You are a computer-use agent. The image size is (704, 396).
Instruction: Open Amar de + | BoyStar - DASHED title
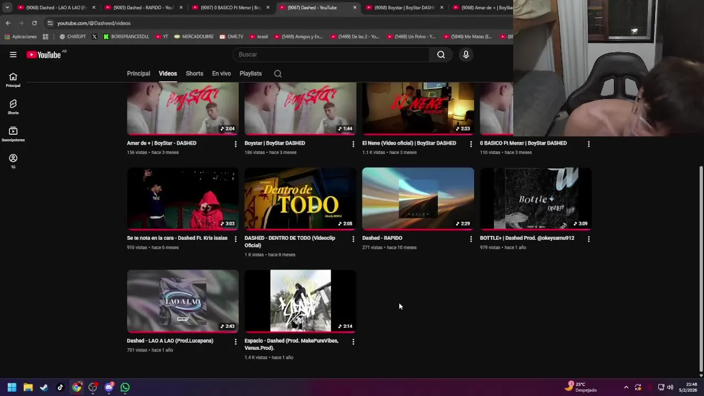[162, 143]
